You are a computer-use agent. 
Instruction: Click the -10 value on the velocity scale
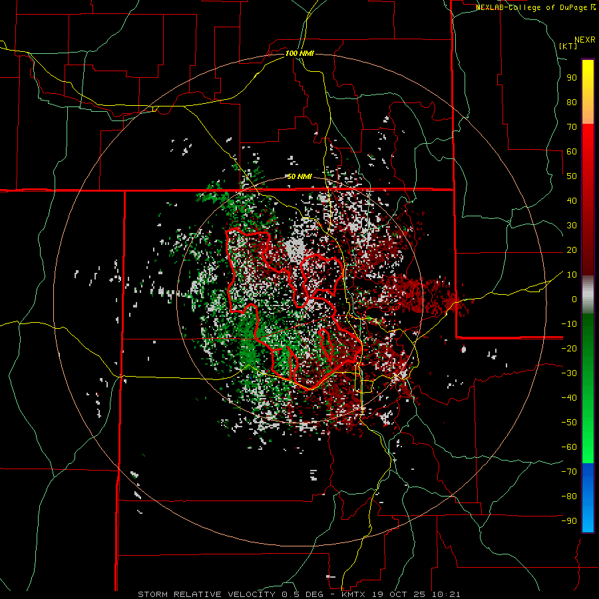[569, 324]
